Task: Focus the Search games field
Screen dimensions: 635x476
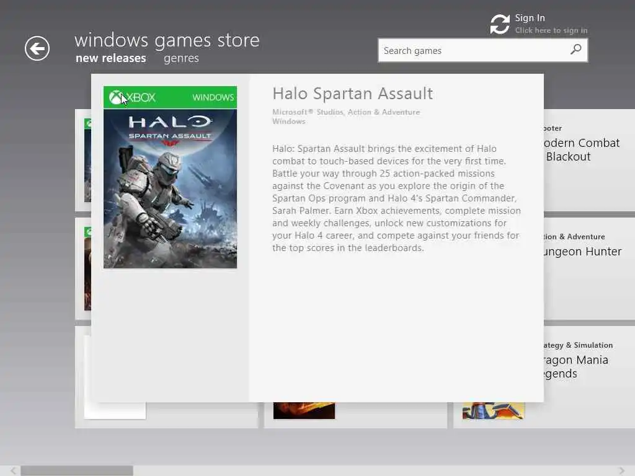Action: tap(482, 50)
